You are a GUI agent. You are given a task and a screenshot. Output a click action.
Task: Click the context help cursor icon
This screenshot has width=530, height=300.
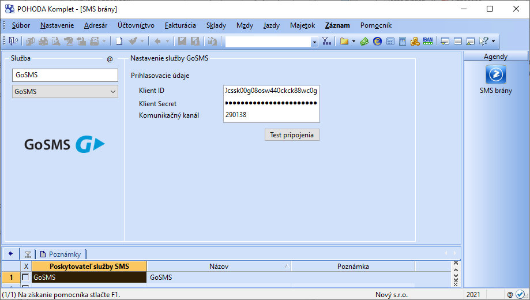[483, 42]
